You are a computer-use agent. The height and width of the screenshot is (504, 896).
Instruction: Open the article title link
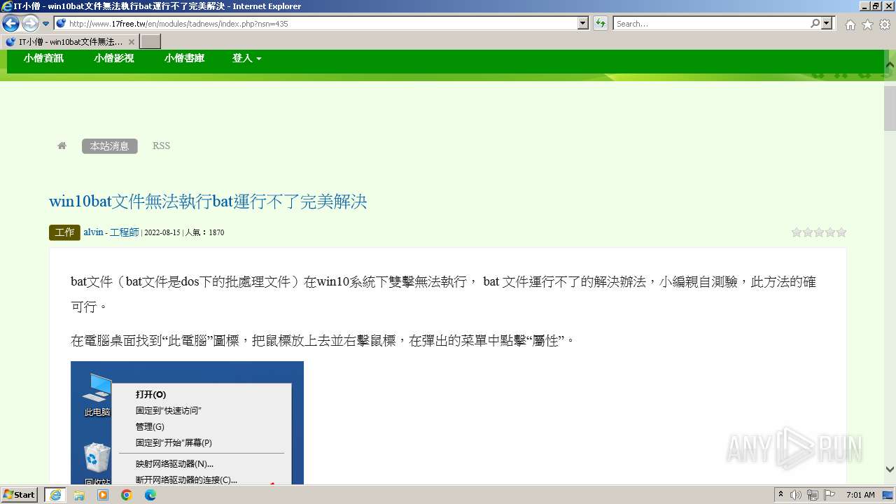pos(208,202)
